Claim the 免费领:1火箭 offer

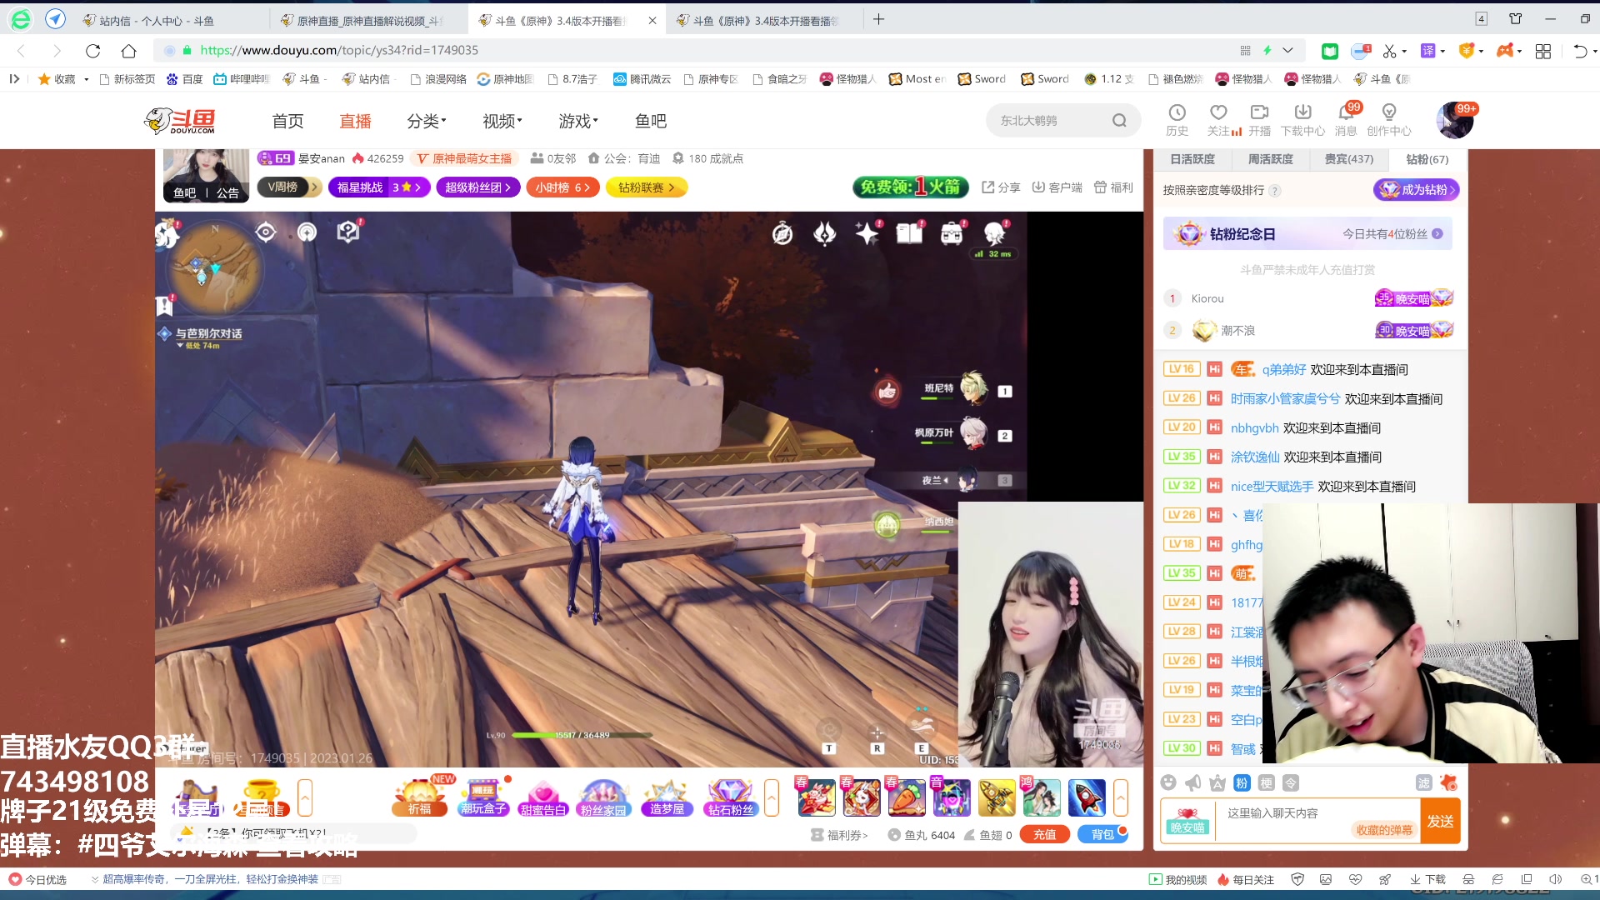(910, 187)
